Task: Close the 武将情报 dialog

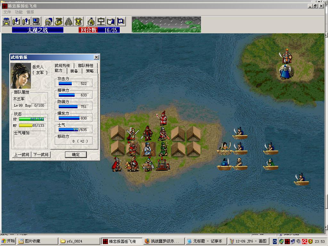Action: pos(96,57)
